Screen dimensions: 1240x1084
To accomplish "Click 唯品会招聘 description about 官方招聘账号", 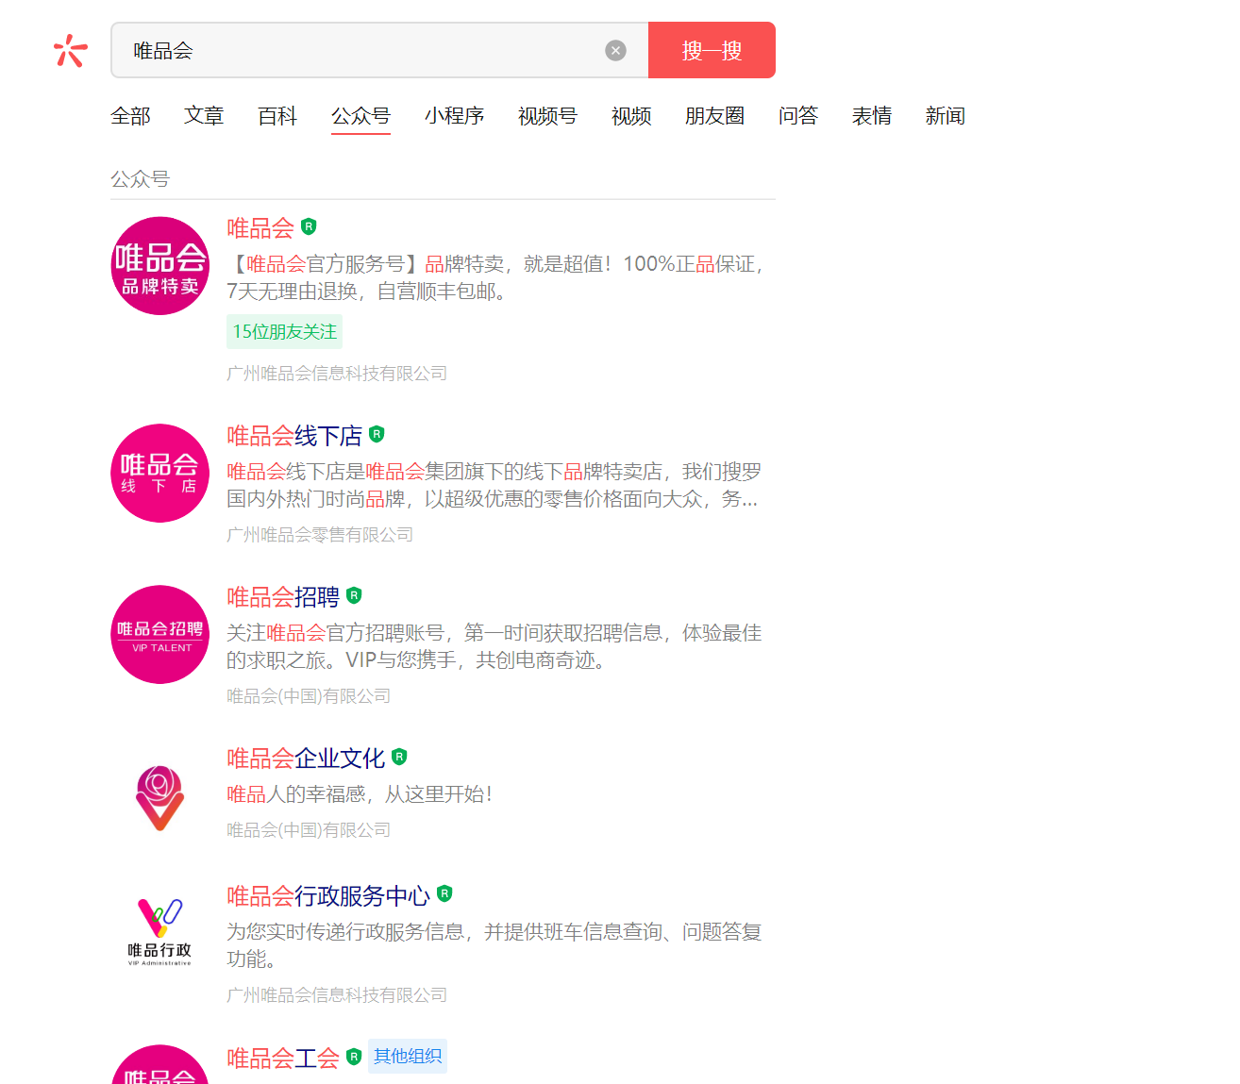I will [494, 646].
